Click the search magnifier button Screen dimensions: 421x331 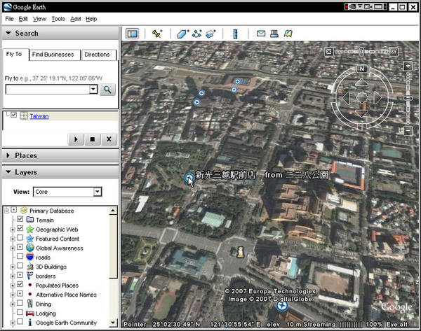(x=107, y=90)
